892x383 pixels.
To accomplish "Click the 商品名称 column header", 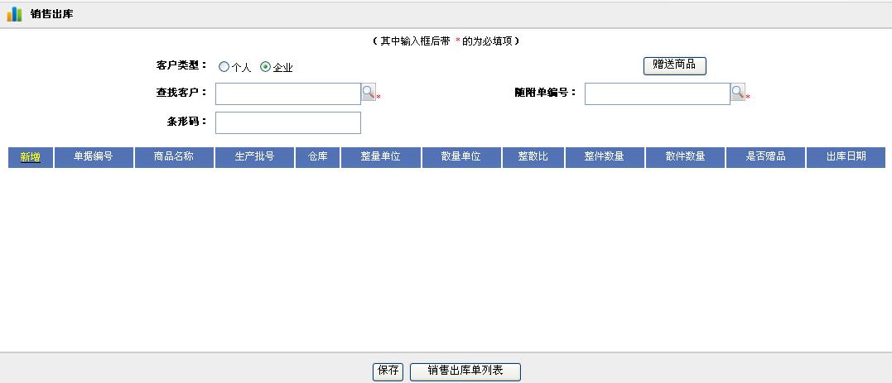I will tap(174, 157).
